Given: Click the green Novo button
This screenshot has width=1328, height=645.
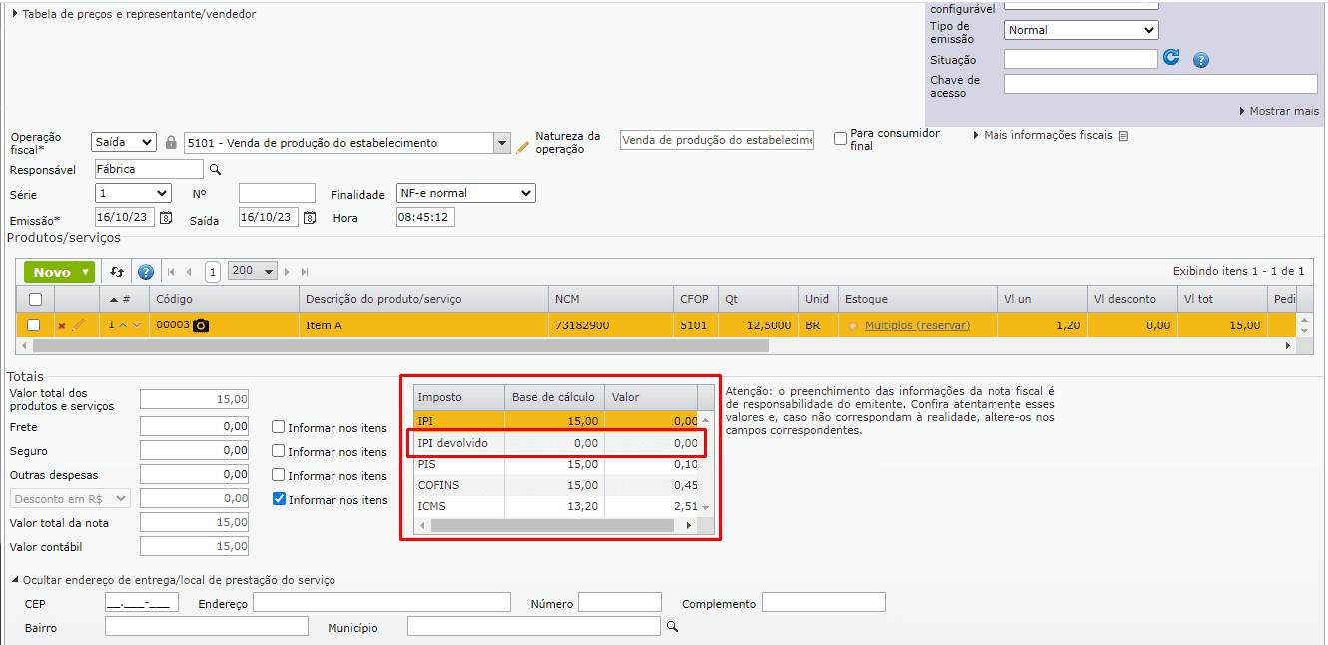Looking at the screenshot, I should (x=59, y=272).
